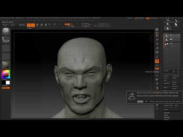
Task: Select top-left tool thumbnail in Tool palette
Action: click(x=168, y=21)
